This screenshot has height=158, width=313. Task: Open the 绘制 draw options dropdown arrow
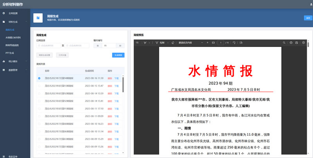point(168,43)
